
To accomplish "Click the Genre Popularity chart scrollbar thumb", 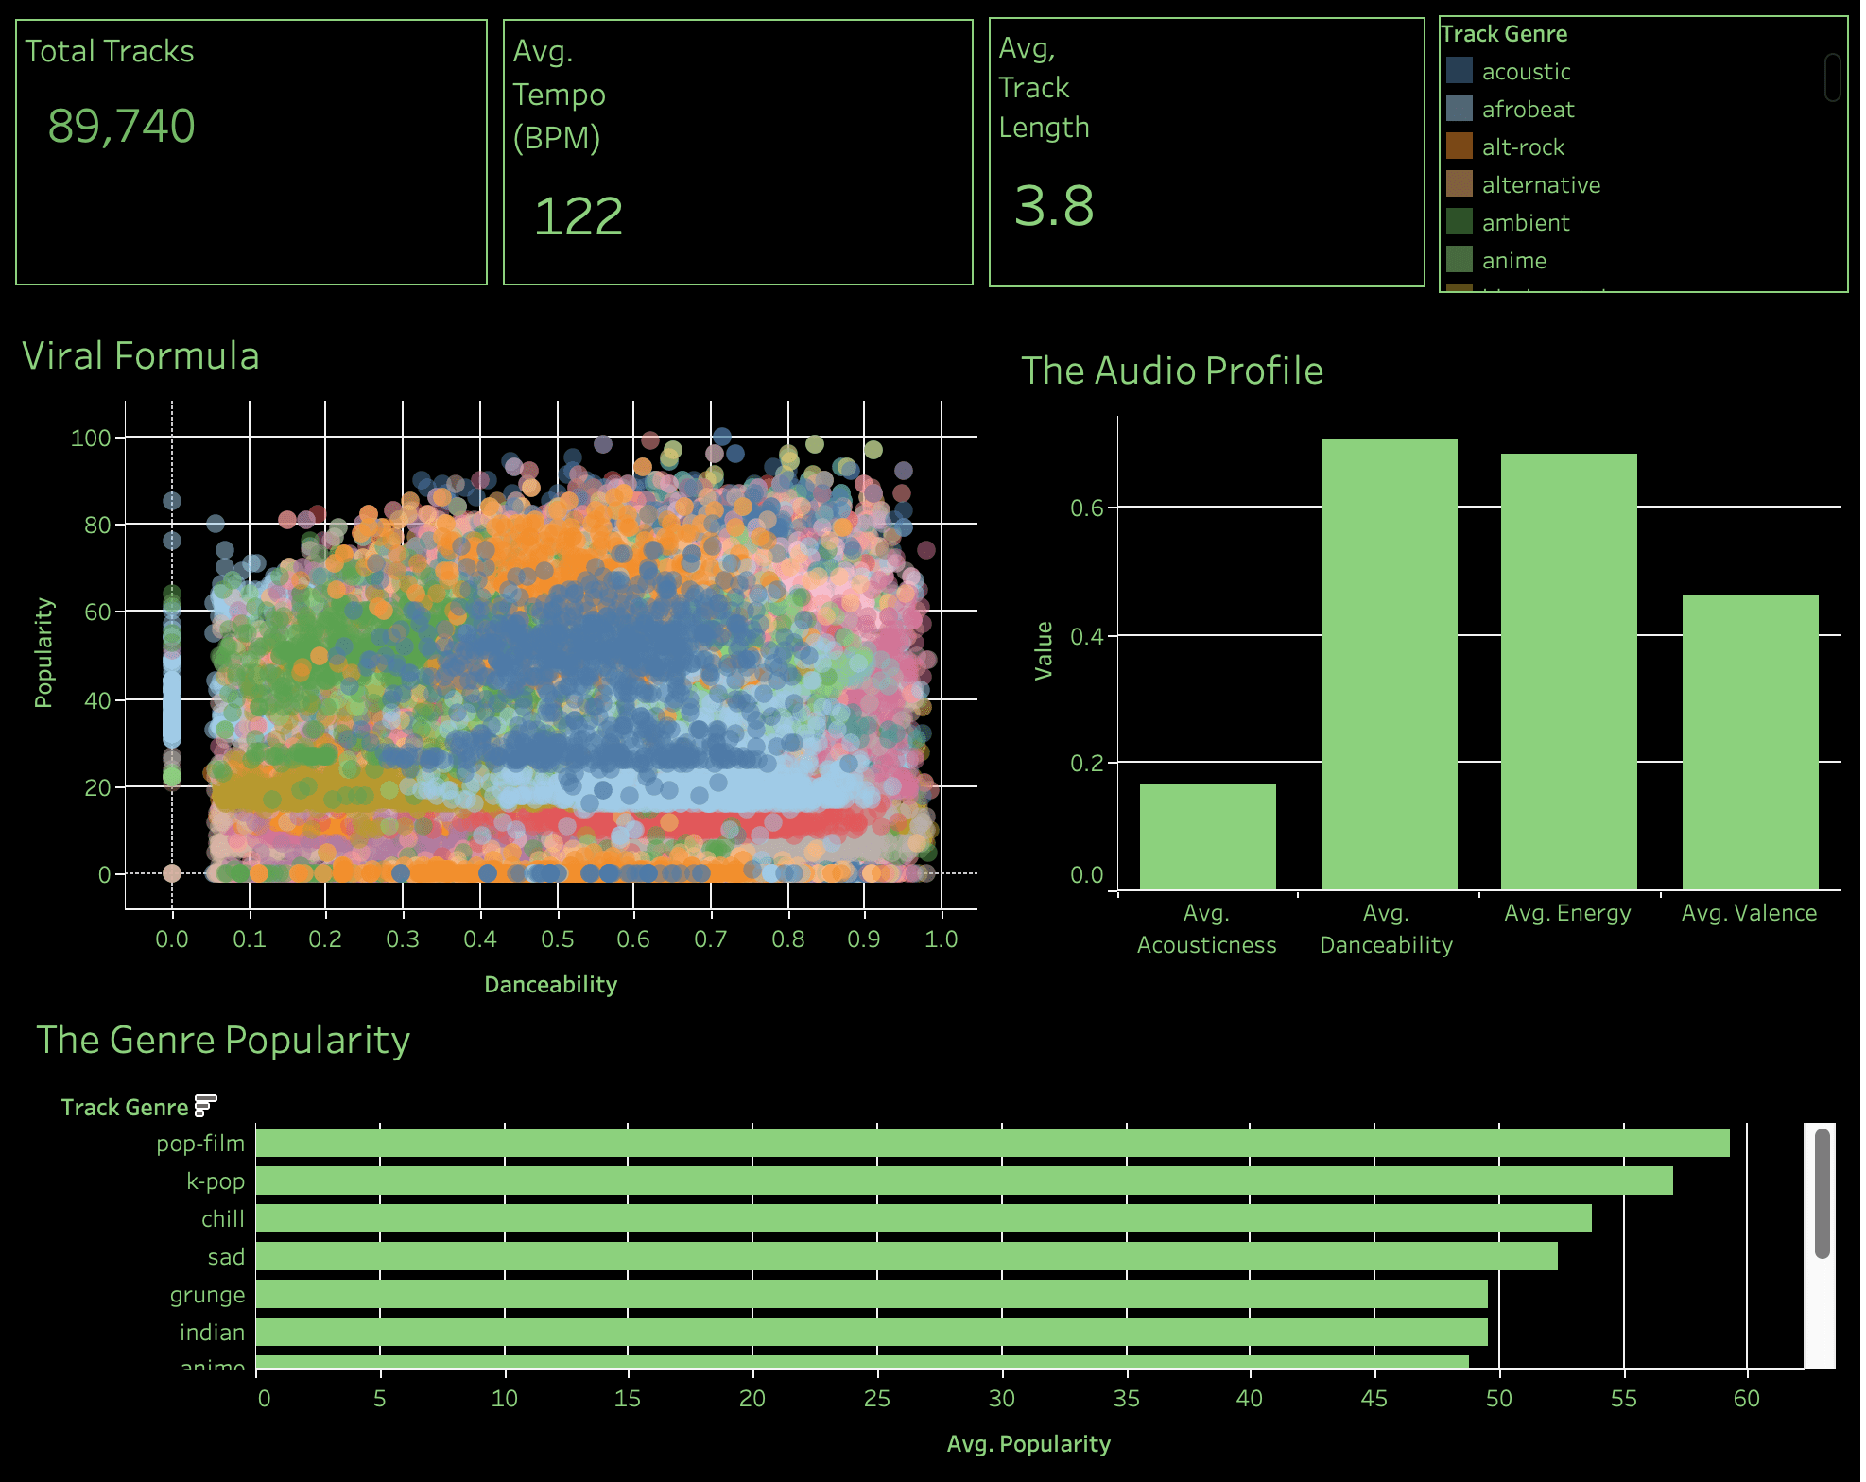I will coord(1823,1194).
